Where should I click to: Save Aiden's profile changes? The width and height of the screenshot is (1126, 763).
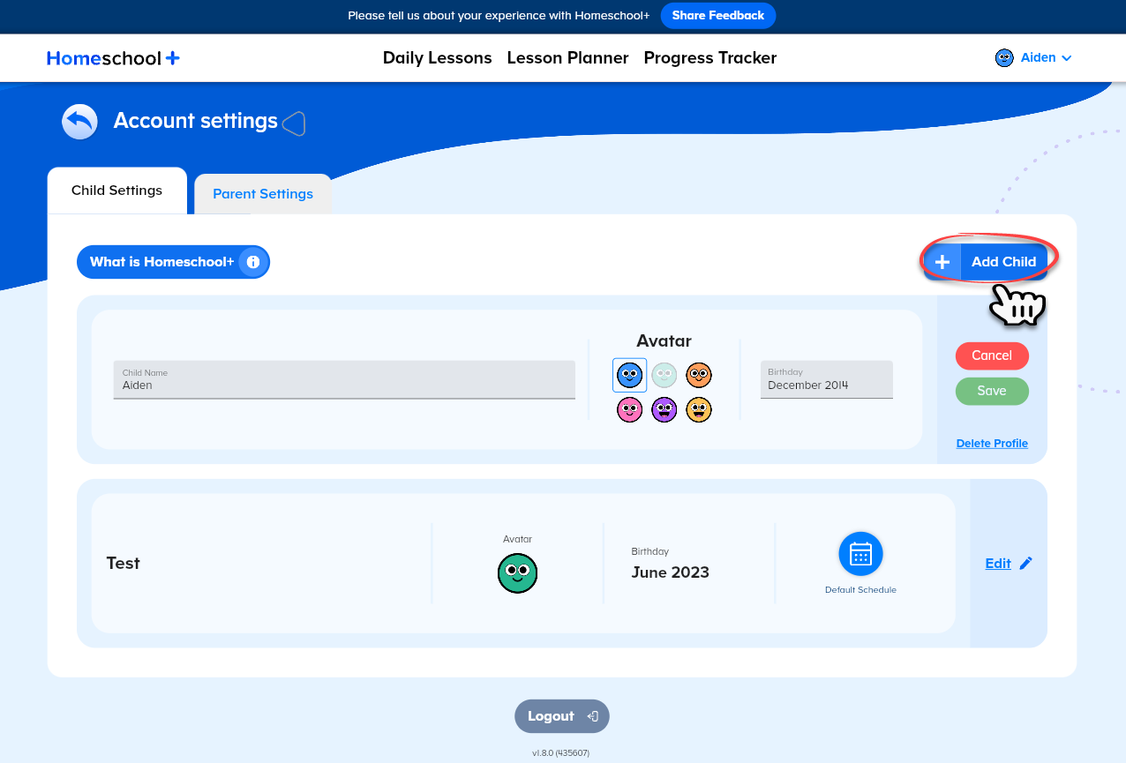click(992, 391)
